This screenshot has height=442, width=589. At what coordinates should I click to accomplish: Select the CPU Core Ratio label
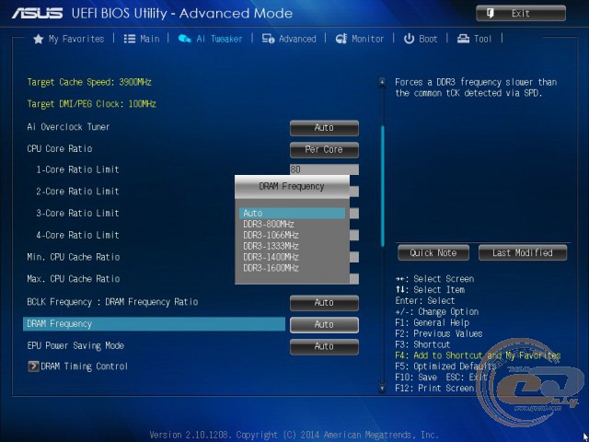click(x=60, y=149)
